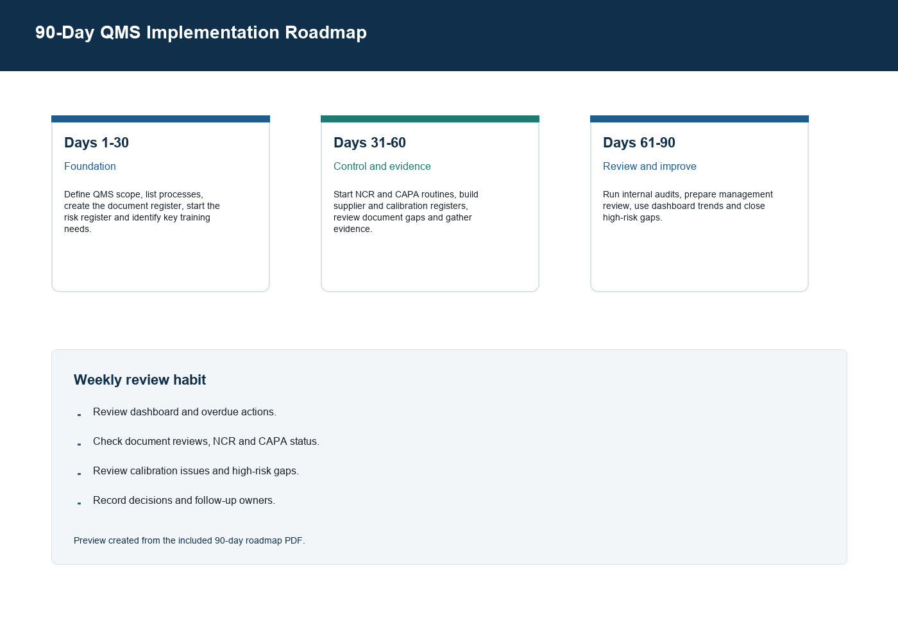This screenshot has width=898, height=641.
Task: Select the 'Days 31-60' heading
Action: [x=369, y=143]
